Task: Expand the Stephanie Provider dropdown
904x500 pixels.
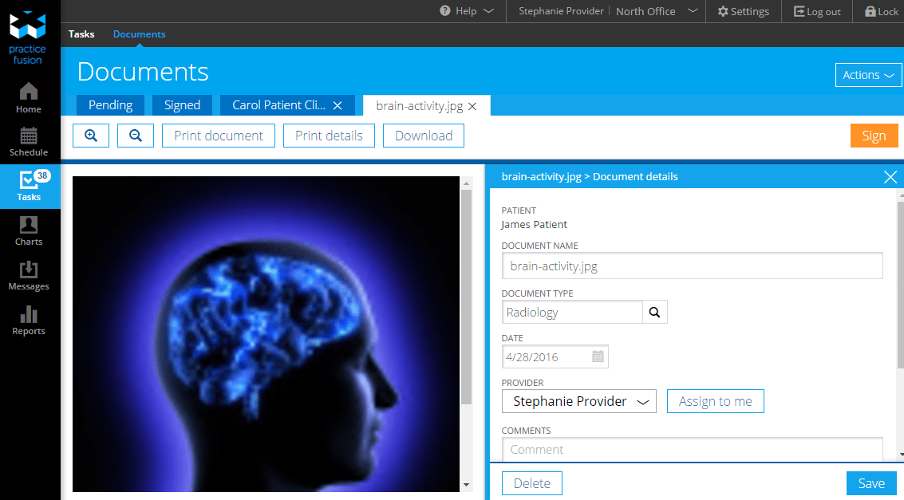Action: 579,401
